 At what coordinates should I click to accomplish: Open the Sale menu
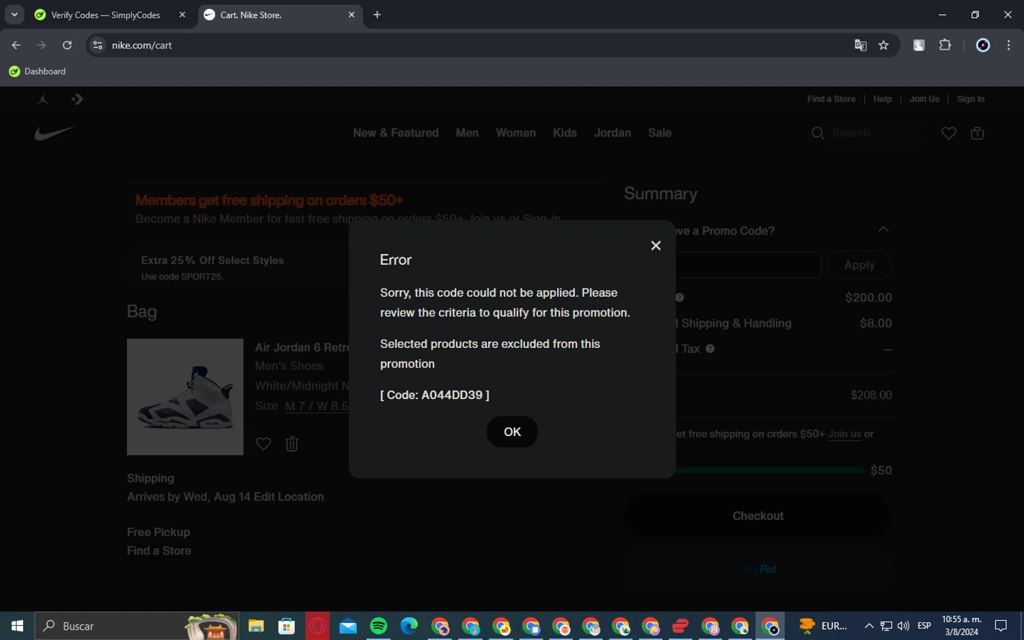point(659,133)
